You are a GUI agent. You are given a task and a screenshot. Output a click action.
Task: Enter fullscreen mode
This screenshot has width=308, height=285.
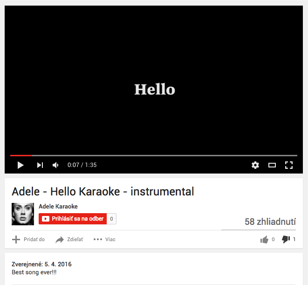pyautogui.click(x=289, y=165)
